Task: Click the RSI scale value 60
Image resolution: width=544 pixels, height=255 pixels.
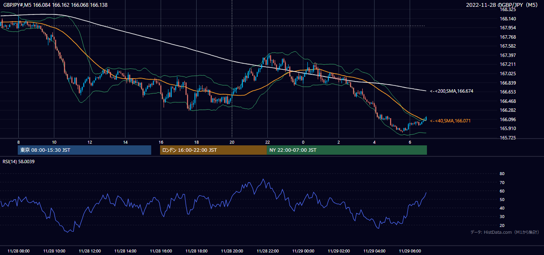Action: (x=502, y=191)
